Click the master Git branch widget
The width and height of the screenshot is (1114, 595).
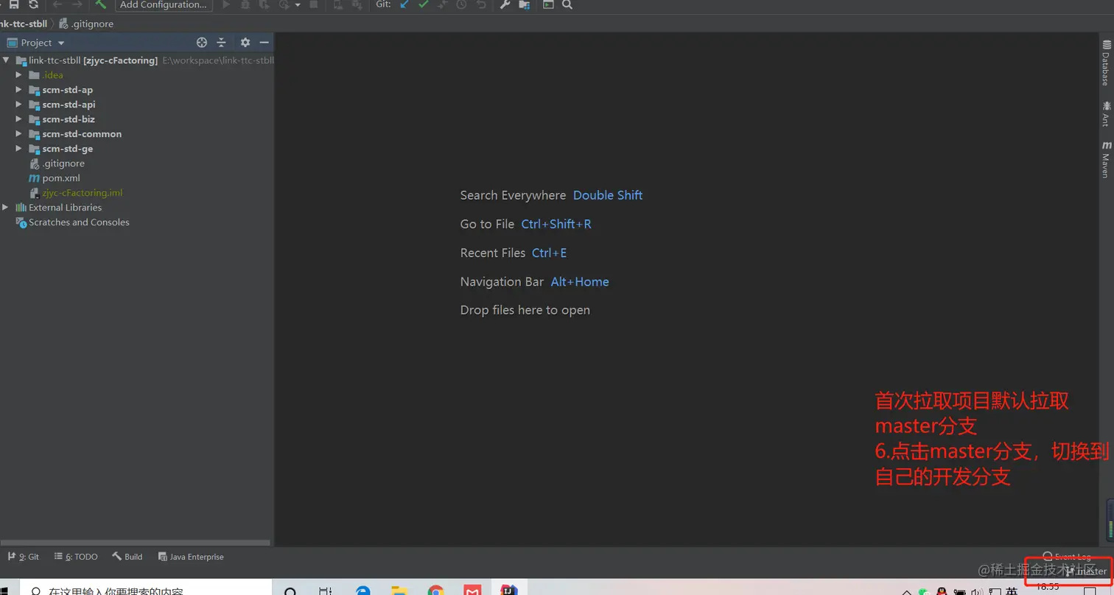[1086, 571]
